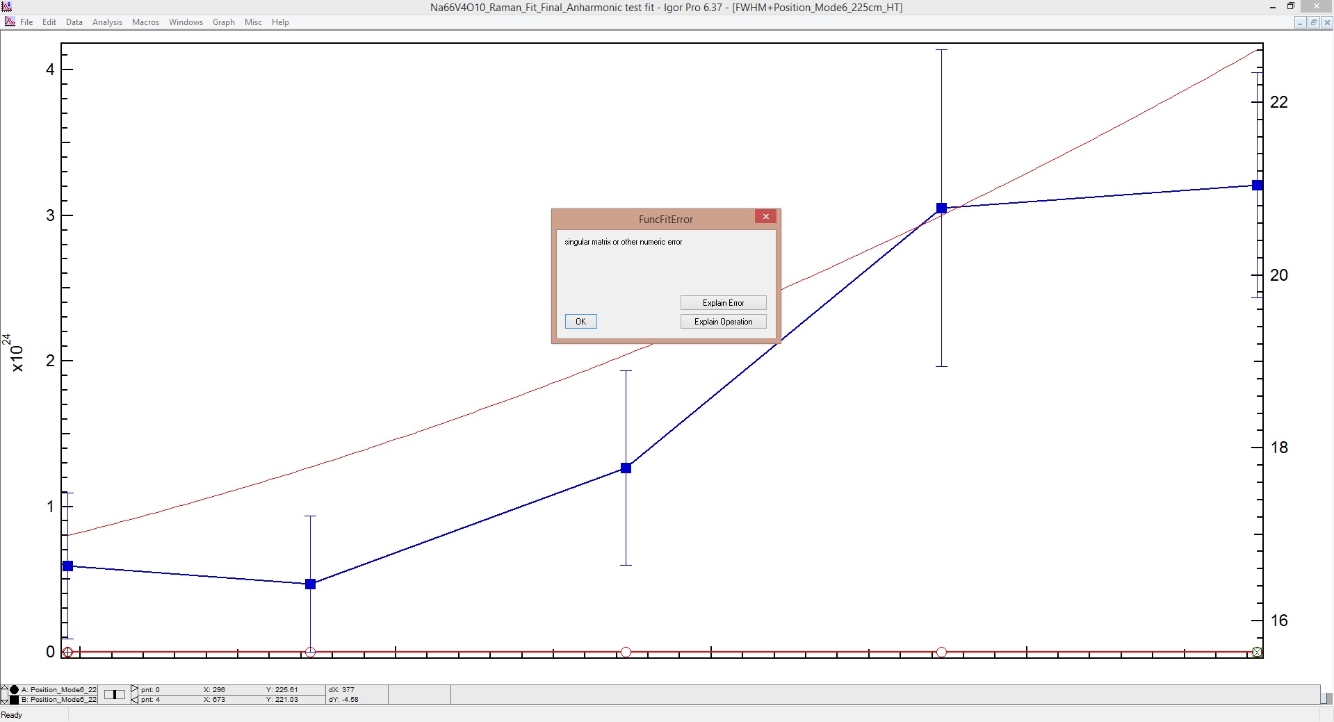Open the Analysis menu
Screen dimensions: 1334x722
click(x=106, y=22)
